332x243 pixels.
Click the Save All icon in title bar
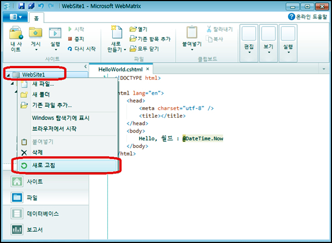[31, 5]
